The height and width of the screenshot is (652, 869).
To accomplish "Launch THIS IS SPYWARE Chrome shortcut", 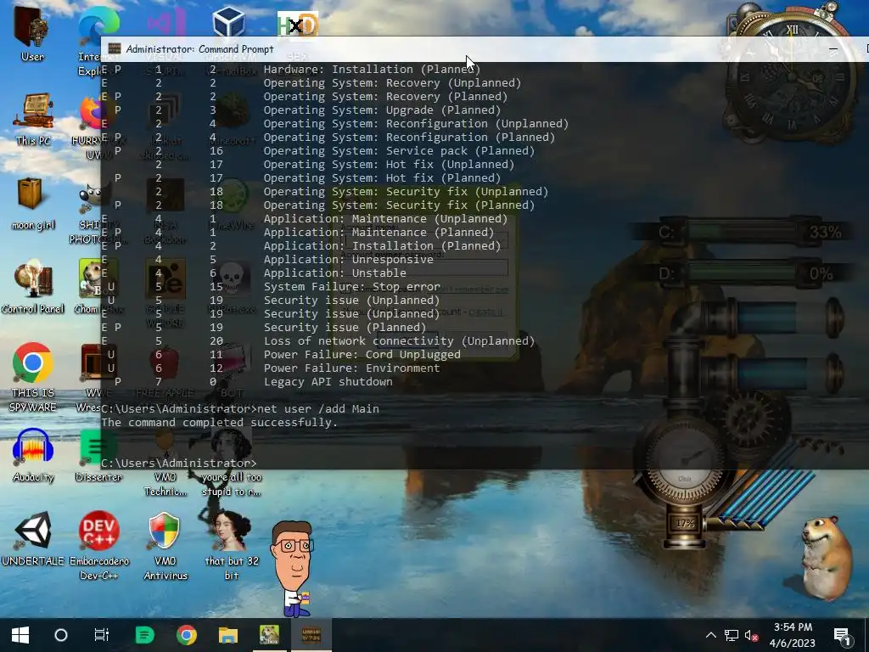I will coord(33,377).
